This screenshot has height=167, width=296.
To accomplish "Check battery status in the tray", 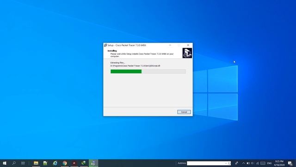I will (x=248, y=163).
